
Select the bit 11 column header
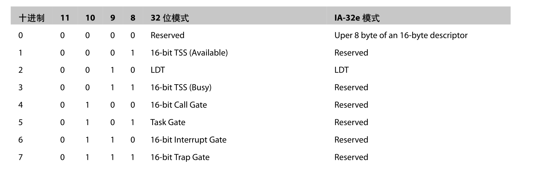point(65,18)
